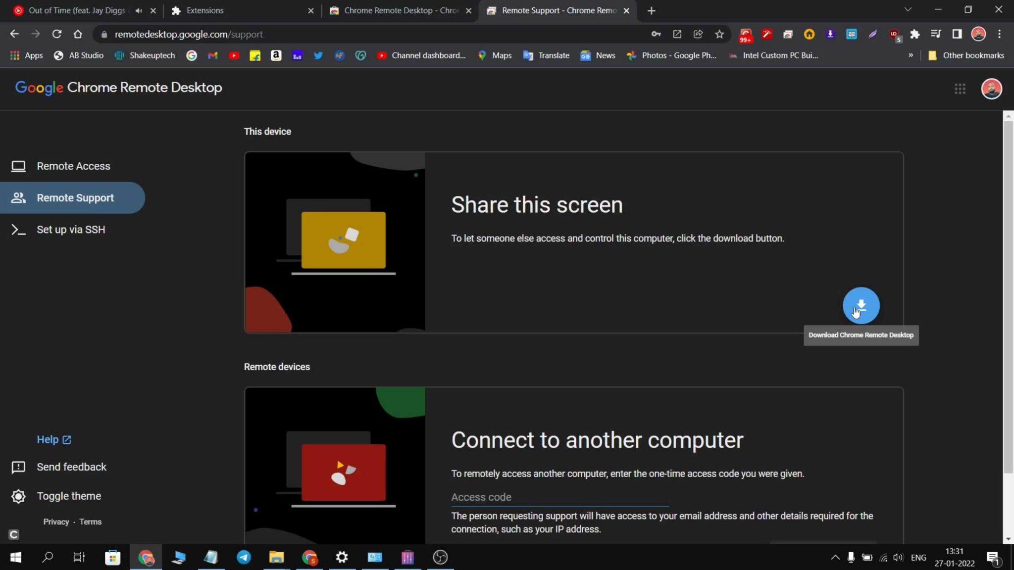Click the Google account avatar on the page
The height and width of the screenshot is (570, 1014).
tap(991, 89)
